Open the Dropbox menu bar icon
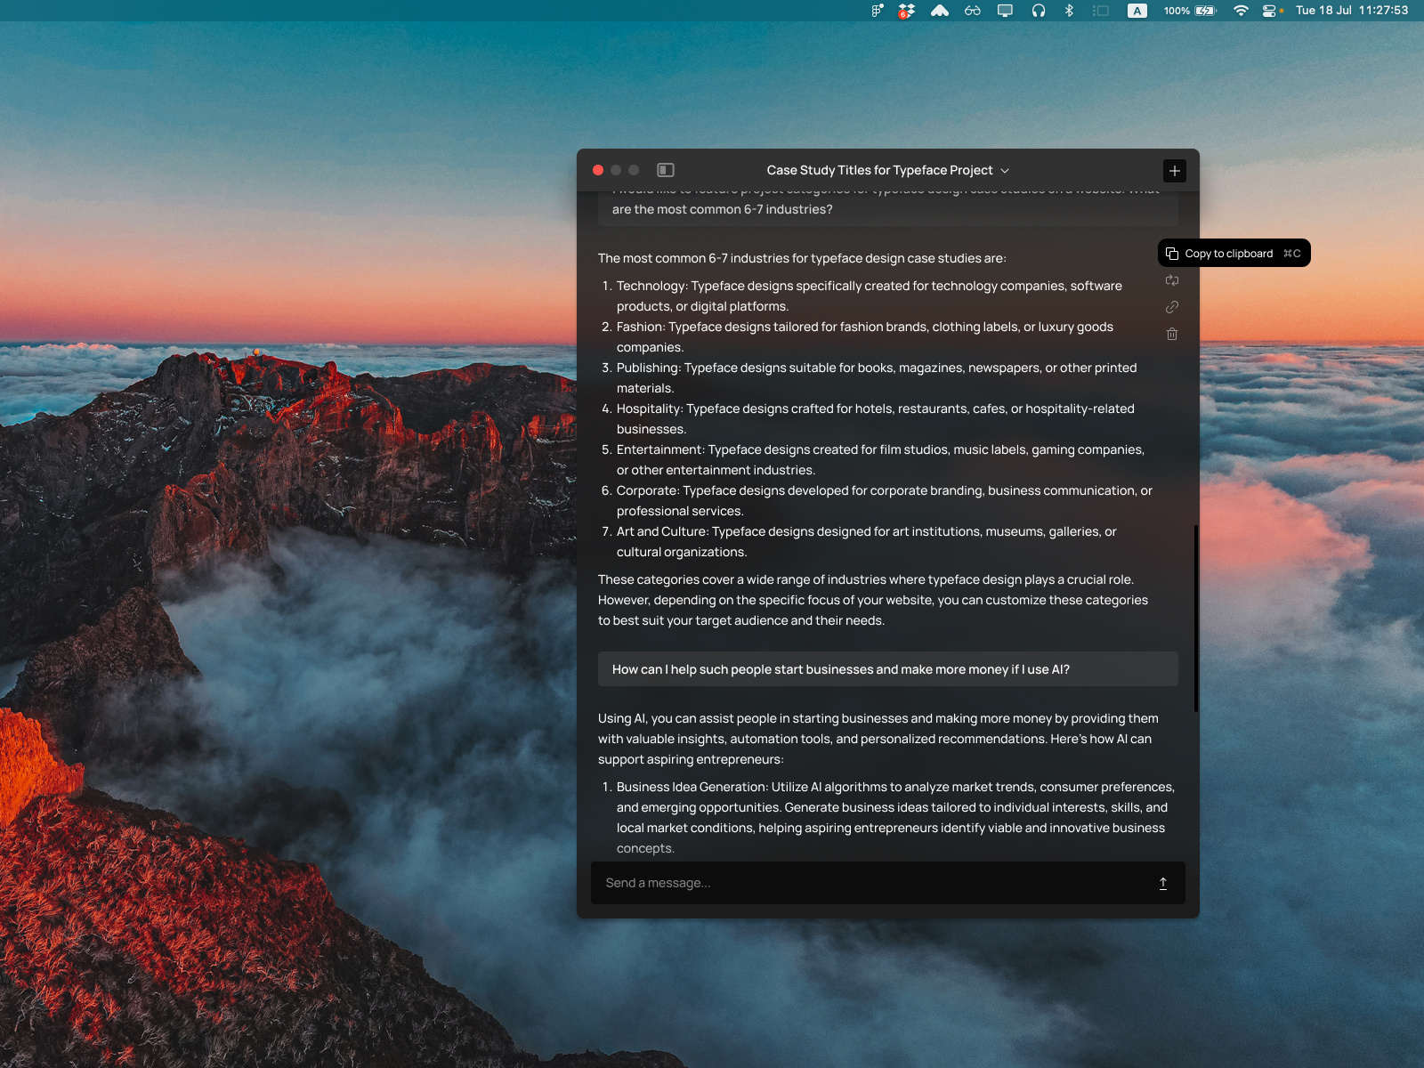 906,11
